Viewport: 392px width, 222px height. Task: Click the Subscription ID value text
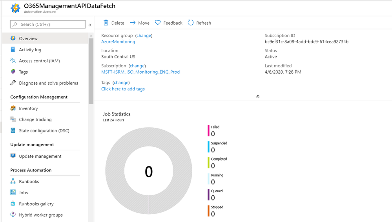[306, 42]
